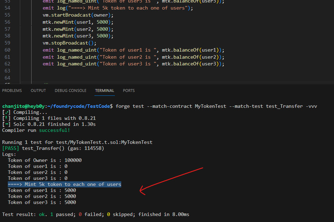Viewport: 334px width, 222px height.
Task: Click the 'Test result: ok. 1 passed' line
Action: (x=96, y=214)
